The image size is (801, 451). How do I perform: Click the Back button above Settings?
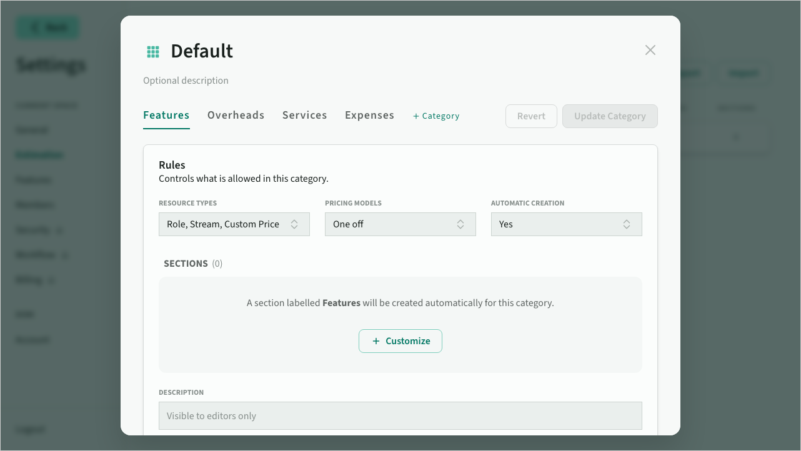pyautogui.click(x=47, y=27)
